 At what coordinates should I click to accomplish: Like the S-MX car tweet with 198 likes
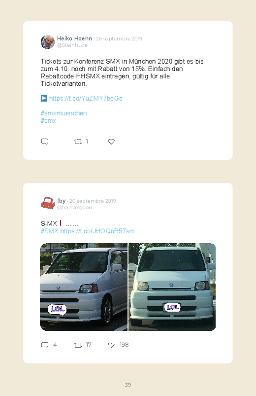(x=111, y=345)
